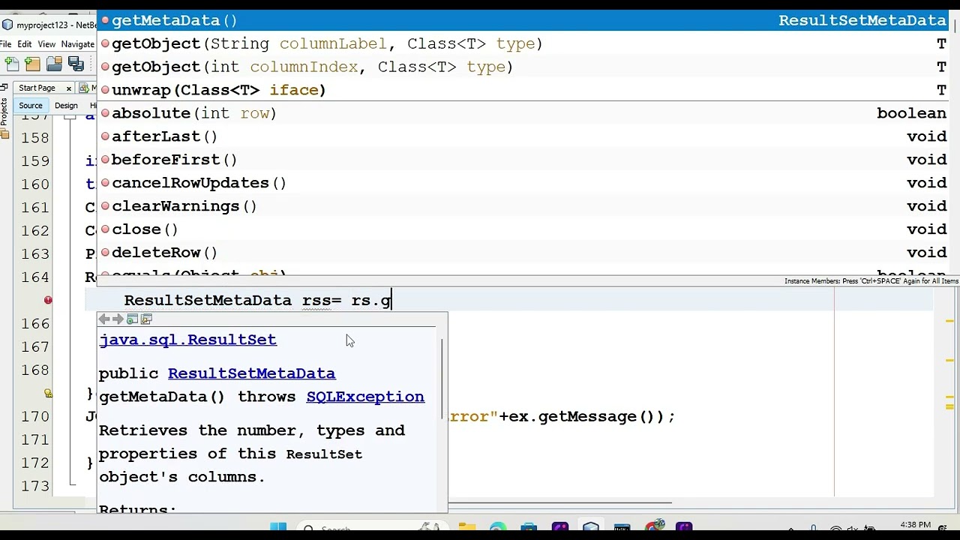Image resolution: width=960 pixels, height=540 pixels.
Task: Select beforeFirst() completion item
Action: pyautogui.click(x=524, y=160)
